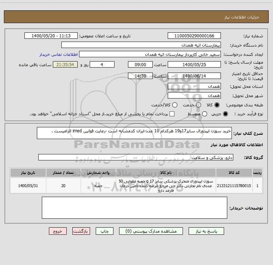Click the quantity cell 20

pyautogui.click(x=63, y=186)
